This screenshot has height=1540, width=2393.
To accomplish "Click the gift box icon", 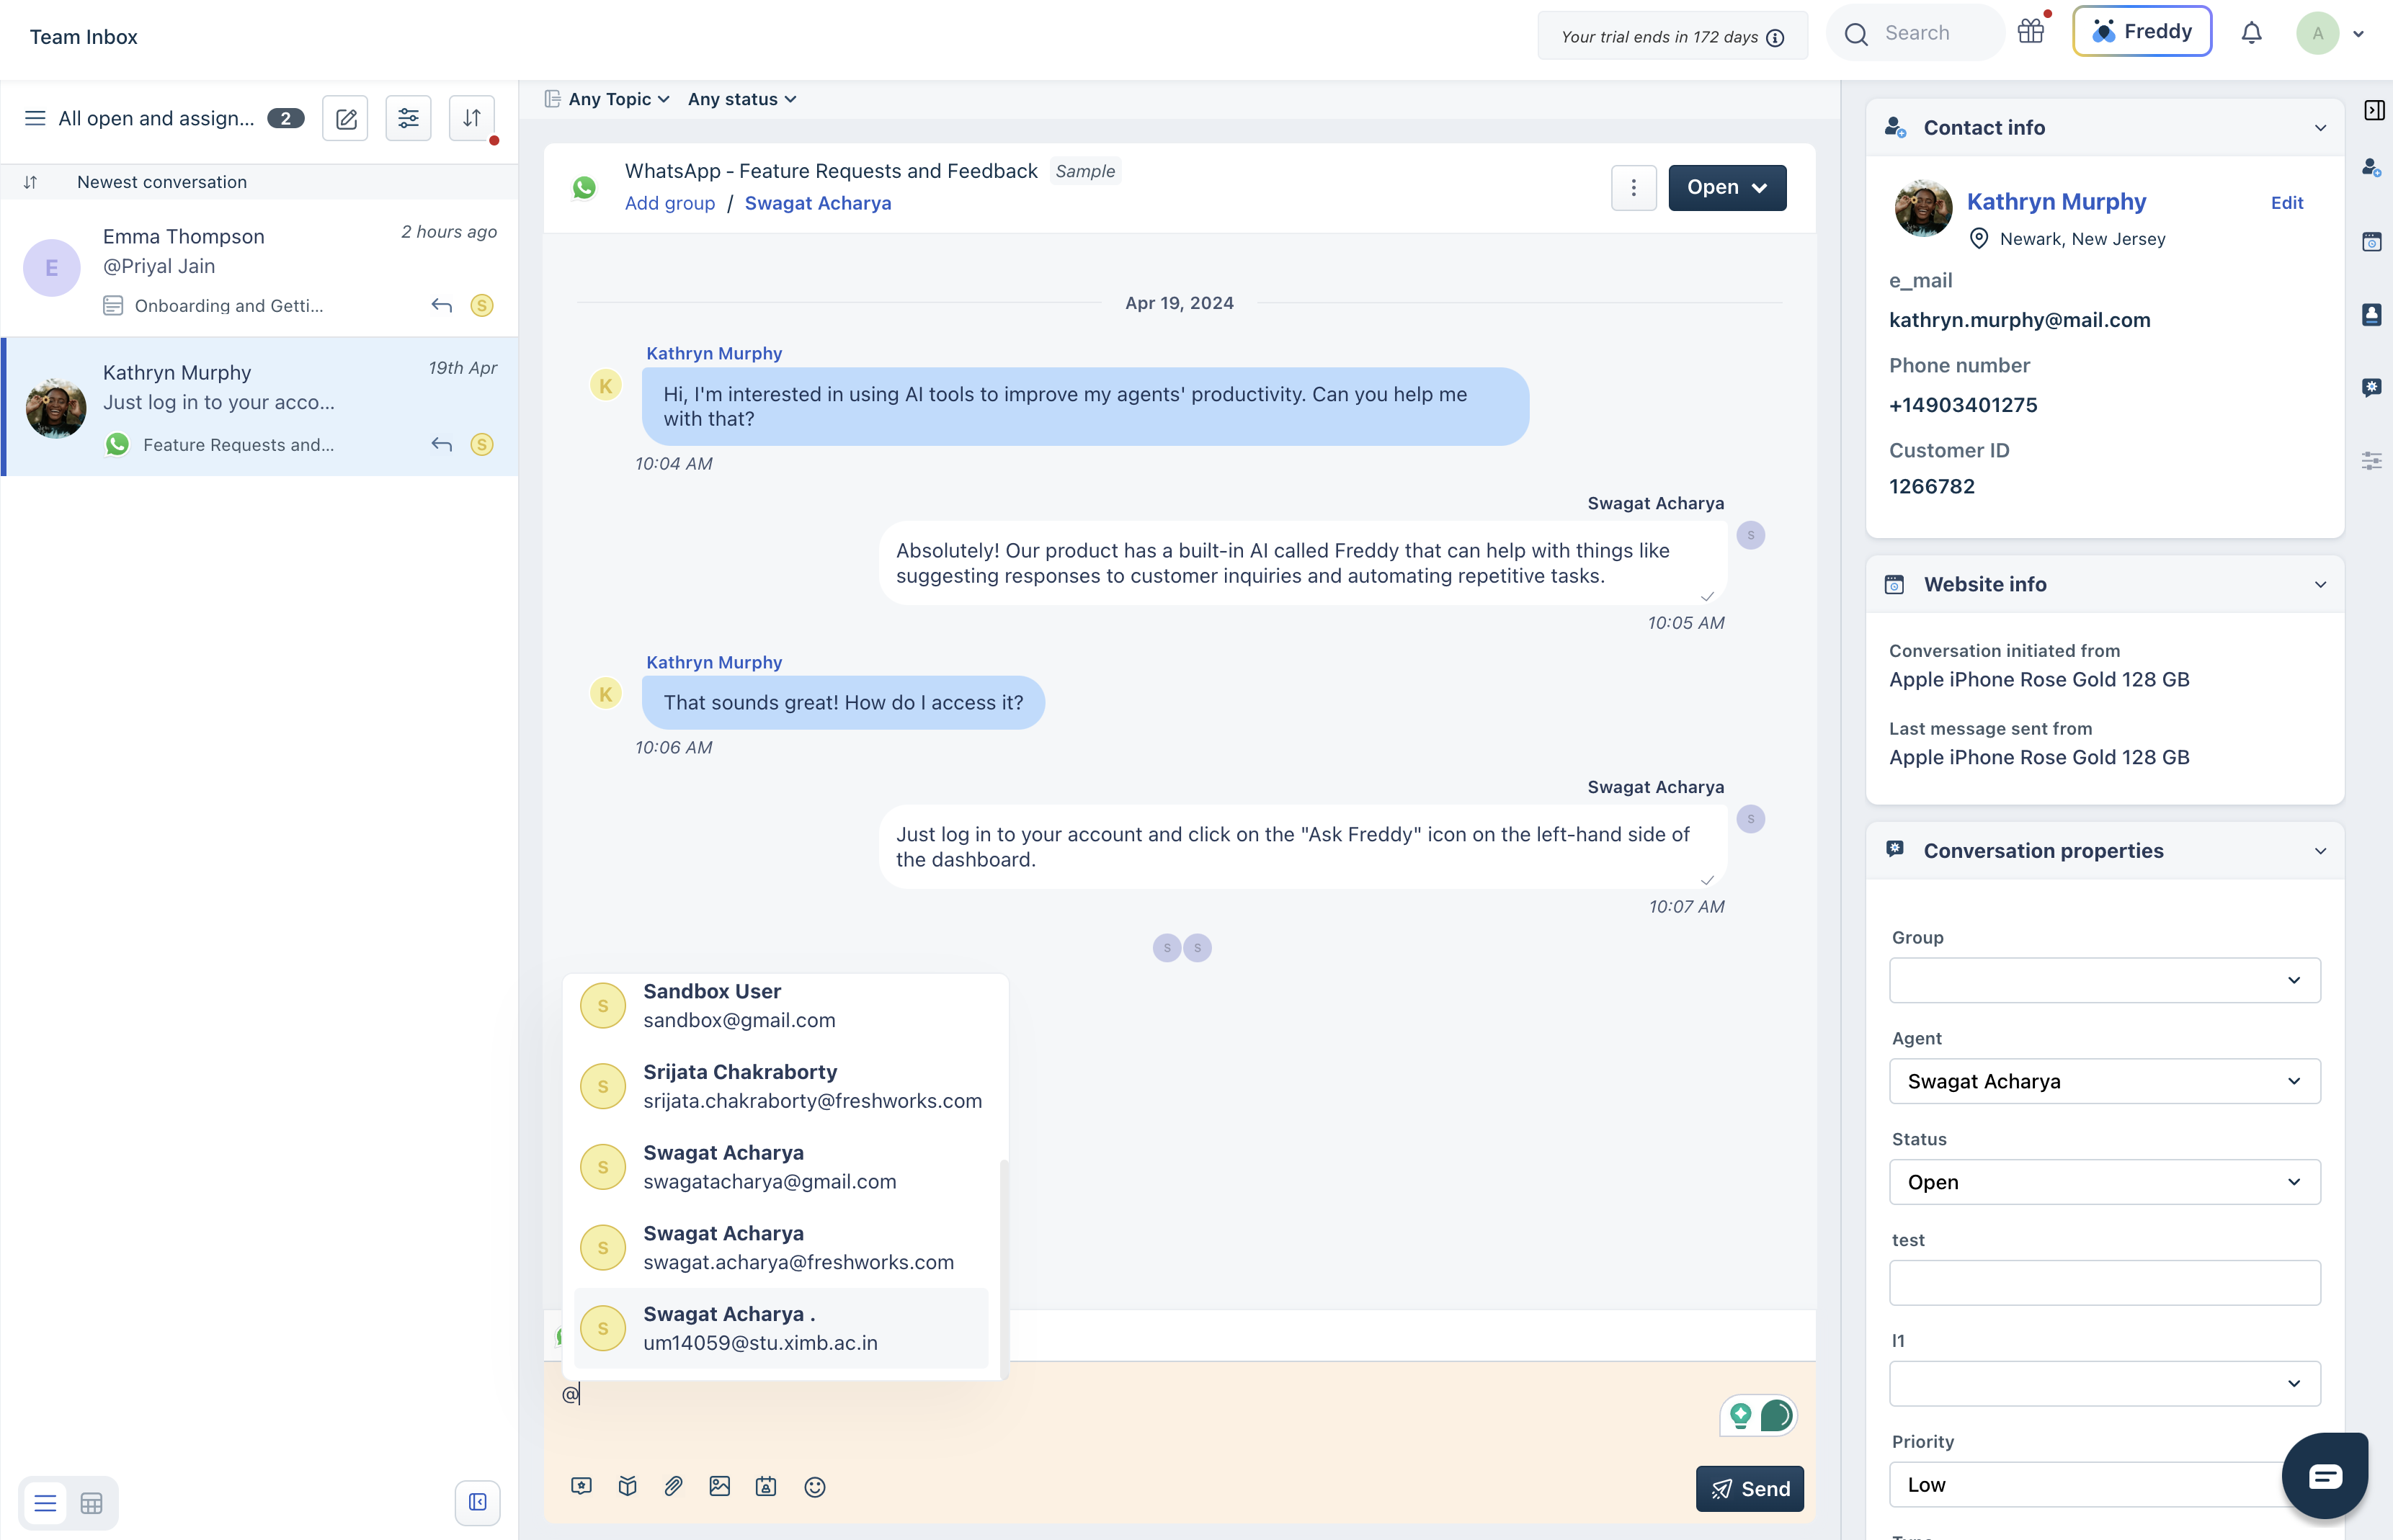I will (x=2031, y=32).
